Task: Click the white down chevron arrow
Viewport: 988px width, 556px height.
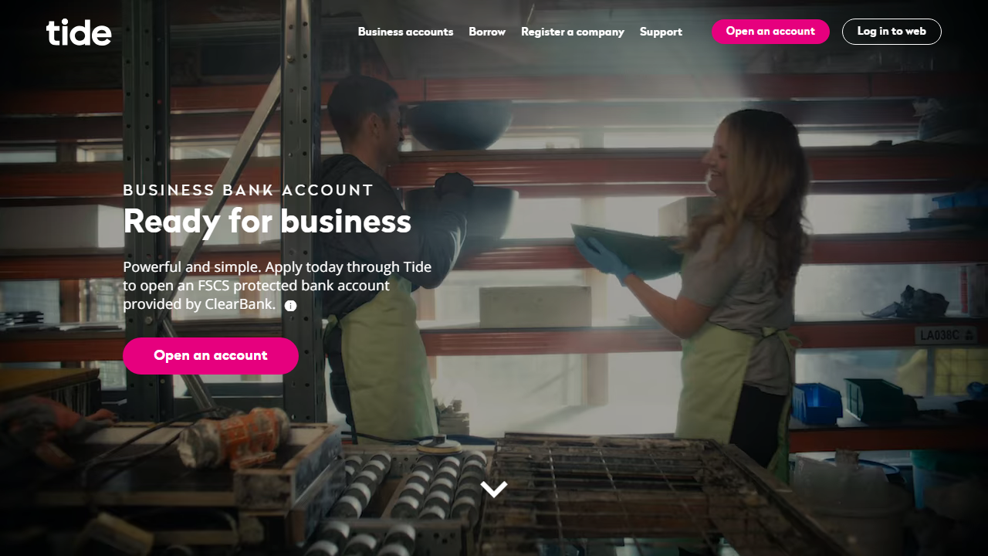Action: [494, 489]
